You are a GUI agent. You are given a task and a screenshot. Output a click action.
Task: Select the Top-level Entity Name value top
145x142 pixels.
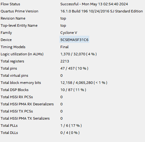(63, 25)
